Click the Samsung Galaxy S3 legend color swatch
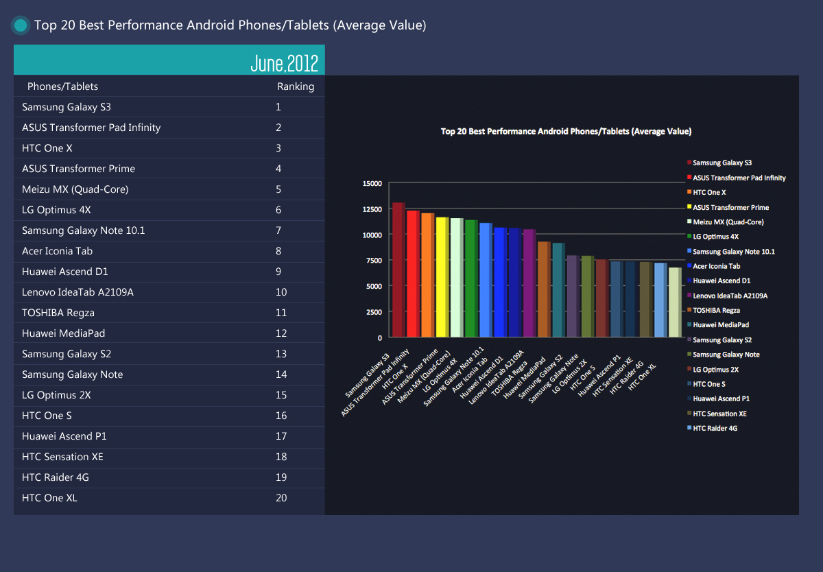Screen dimensions: 823x572 (689, 163)
